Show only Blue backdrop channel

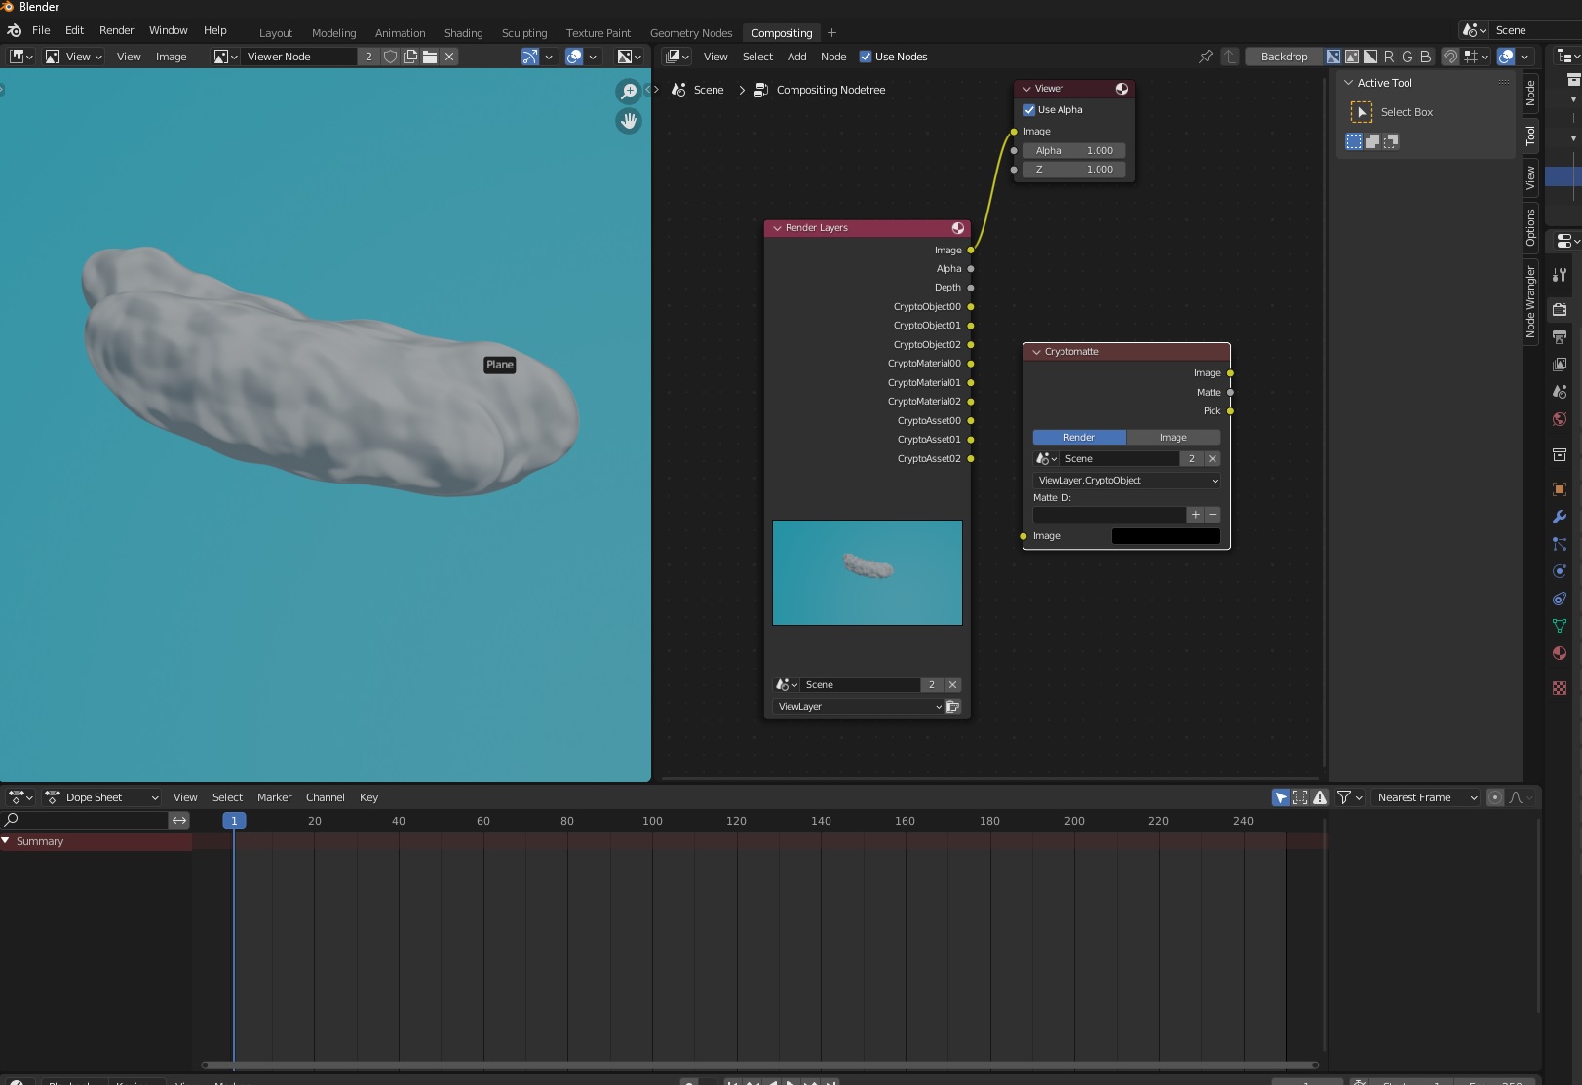[1426, 57]
